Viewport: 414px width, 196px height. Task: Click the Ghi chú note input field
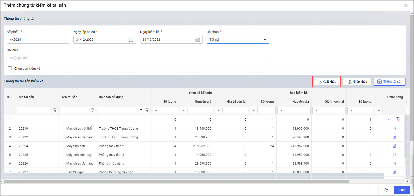[x=138, y=58]
